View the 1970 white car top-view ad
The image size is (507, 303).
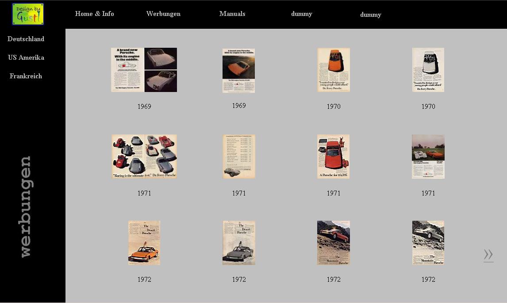click(x=428, y=70)
